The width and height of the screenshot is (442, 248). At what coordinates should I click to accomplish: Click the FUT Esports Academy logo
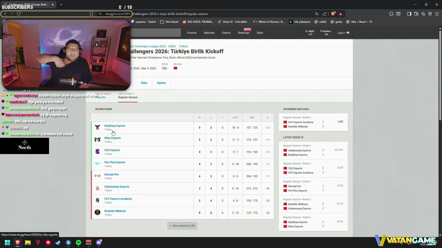click(x=97, y=200)
